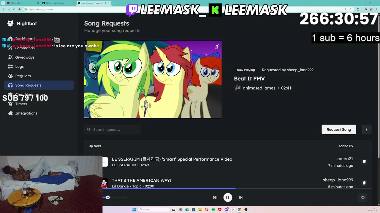380x213 pixels.
Task: Delete the LE SSERAFIM song from queue
Action: (364, 162)
